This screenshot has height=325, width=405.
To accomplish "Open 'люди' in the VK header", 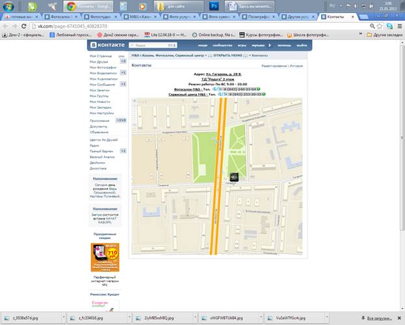I will 203,46.
